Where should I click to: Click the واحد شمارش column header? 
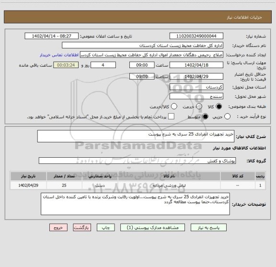pyautogui.click(x=100, y=176)
